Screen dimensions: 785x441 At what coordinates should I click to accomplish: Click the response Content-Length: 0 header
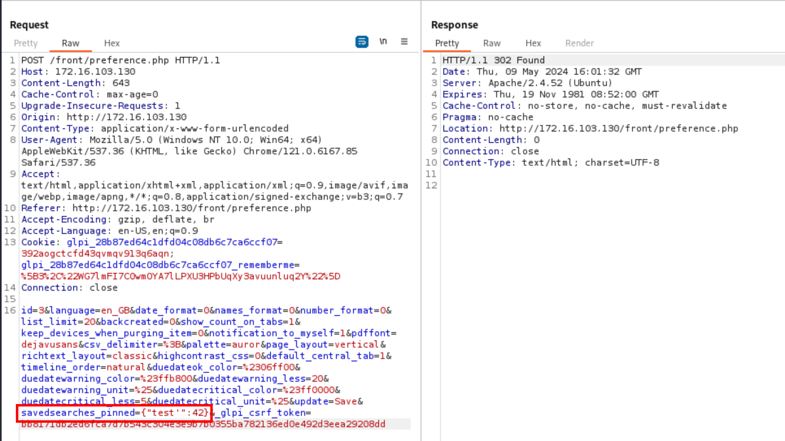[491, 140]
